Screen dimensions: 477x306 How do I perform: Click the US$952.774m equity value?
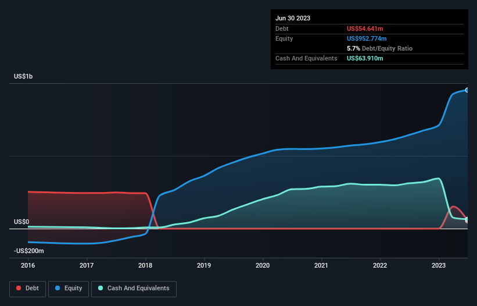click(x=367, y=38)
